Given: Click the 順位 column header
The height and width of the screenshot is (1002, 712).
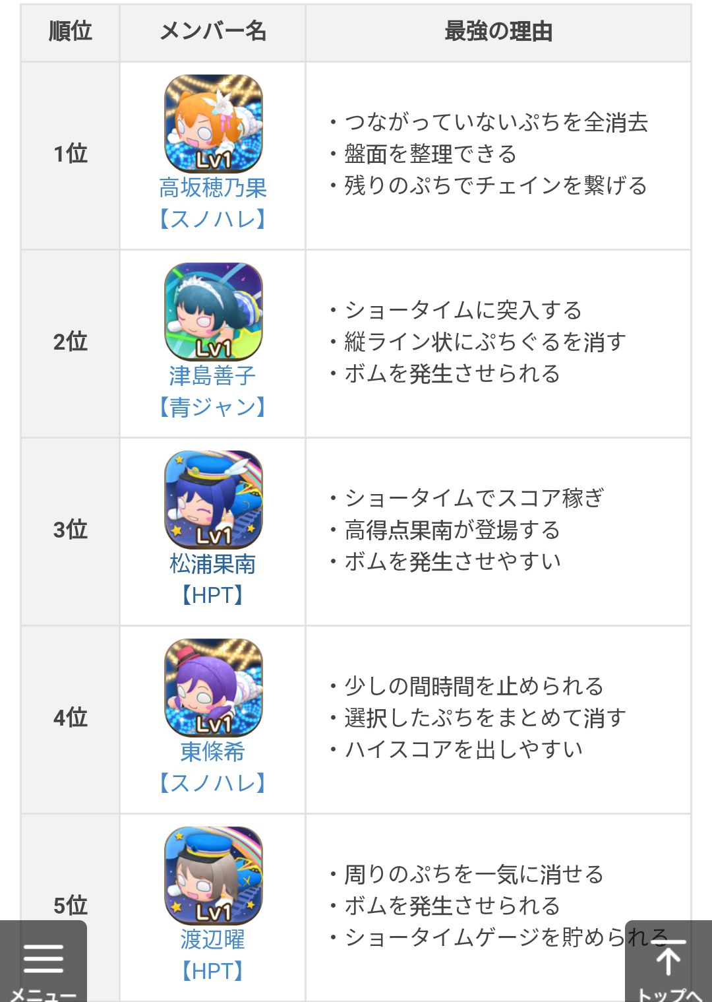Looking at the screenshot, I should [x=71, y=32].
